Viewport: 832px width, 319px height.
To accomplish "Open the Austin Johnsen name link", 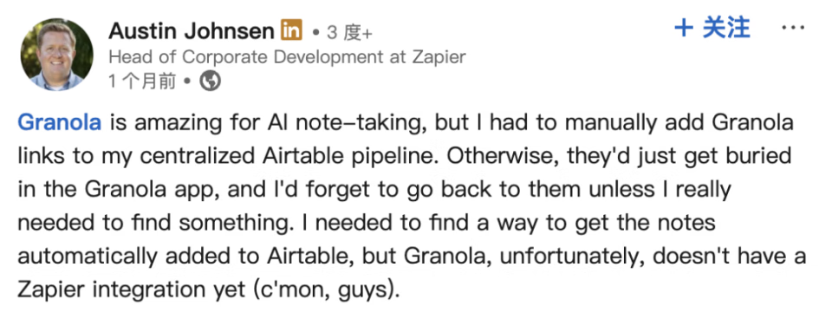I will point(192,31).
